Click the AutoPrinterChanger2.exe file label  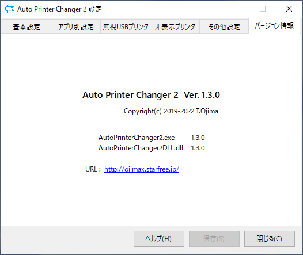point(137,138)
